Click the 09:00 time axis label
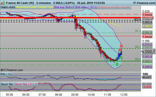Screen dimensions: 156x97 pyautogui.click(x=75, y=95)
